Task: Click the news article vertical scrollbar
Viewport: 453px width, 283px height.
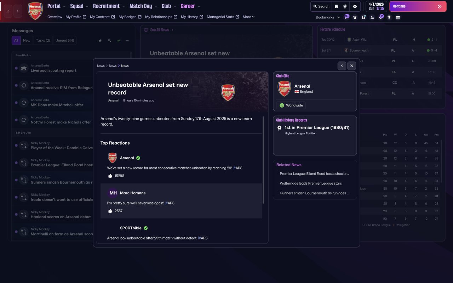Action: point(263,159)
